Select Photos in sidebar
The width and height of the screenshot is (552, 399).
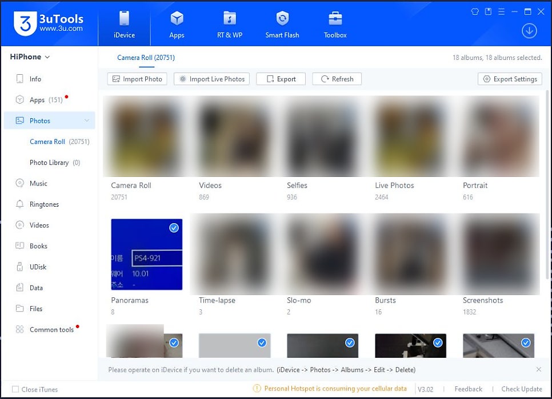coord(49,120)
